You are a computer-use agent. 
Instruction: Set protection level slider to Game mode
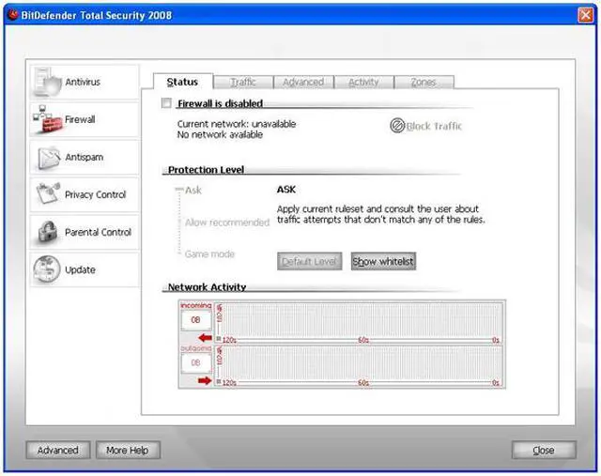(177, 254)
